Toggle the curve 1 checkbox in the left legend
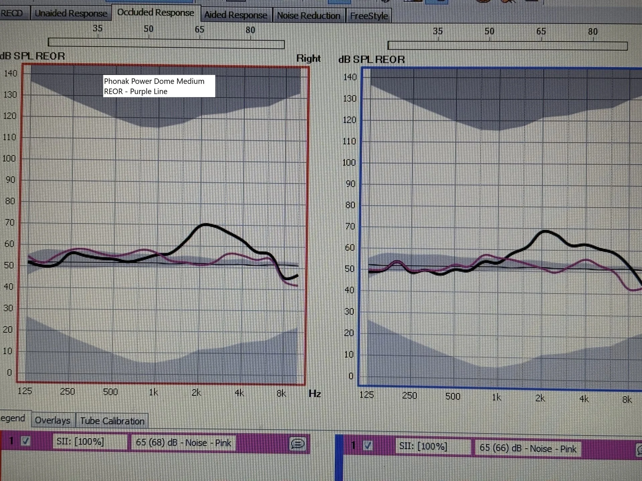Viewport: 642px width, 481px height. click(x=26, y=441)
